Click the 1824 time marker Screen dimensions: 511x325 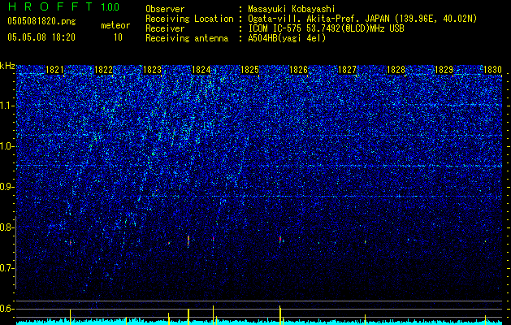pos(201,70)
